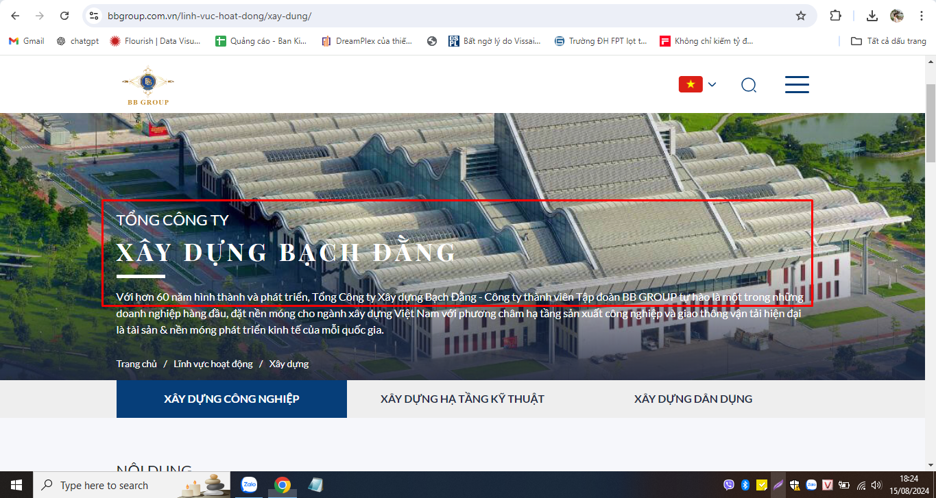Open the Trường ĐH FPT bookmark
The height and width of the screenshot is (498, 936).
point(601,41)
